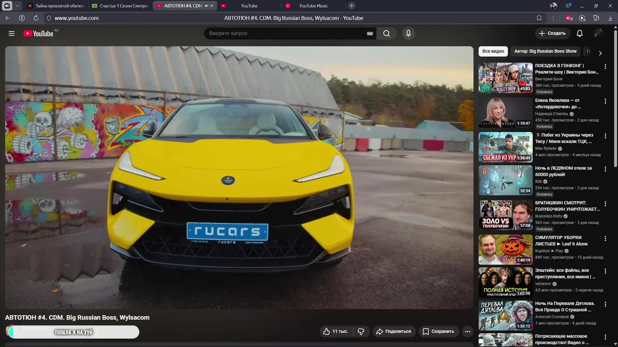
Task: Open YouTube notifications bell
Action: tap(579, 33)
